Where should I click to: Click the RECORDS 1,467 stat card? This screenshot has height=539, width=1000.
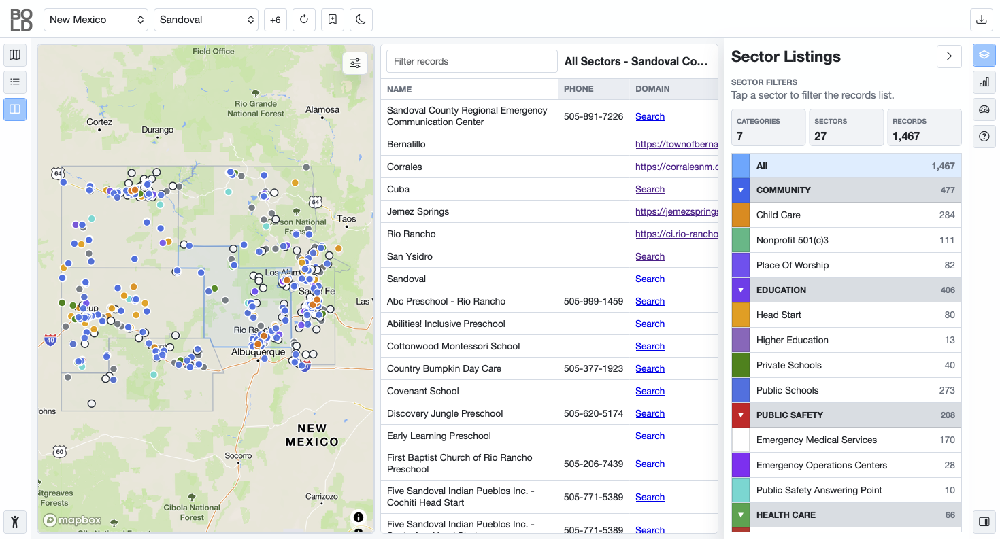click(x=924, y=127)
